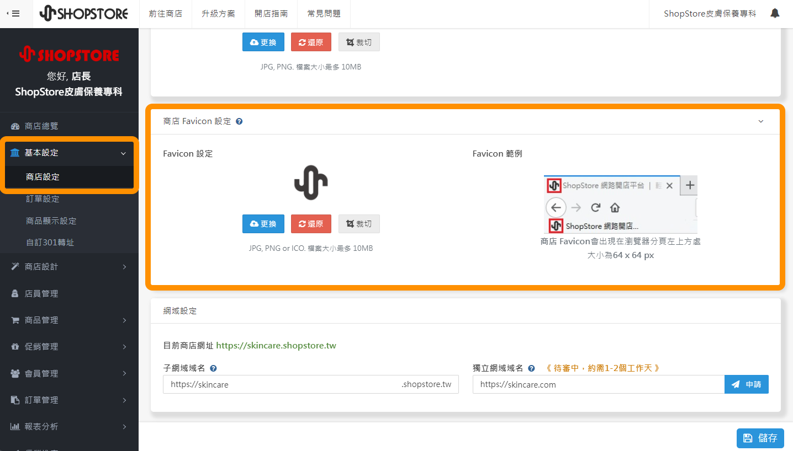This screenshot has height=451, width=793.
Task: Expand the 商品管理 sidebar menu
Action: click(x=69, y=320)
